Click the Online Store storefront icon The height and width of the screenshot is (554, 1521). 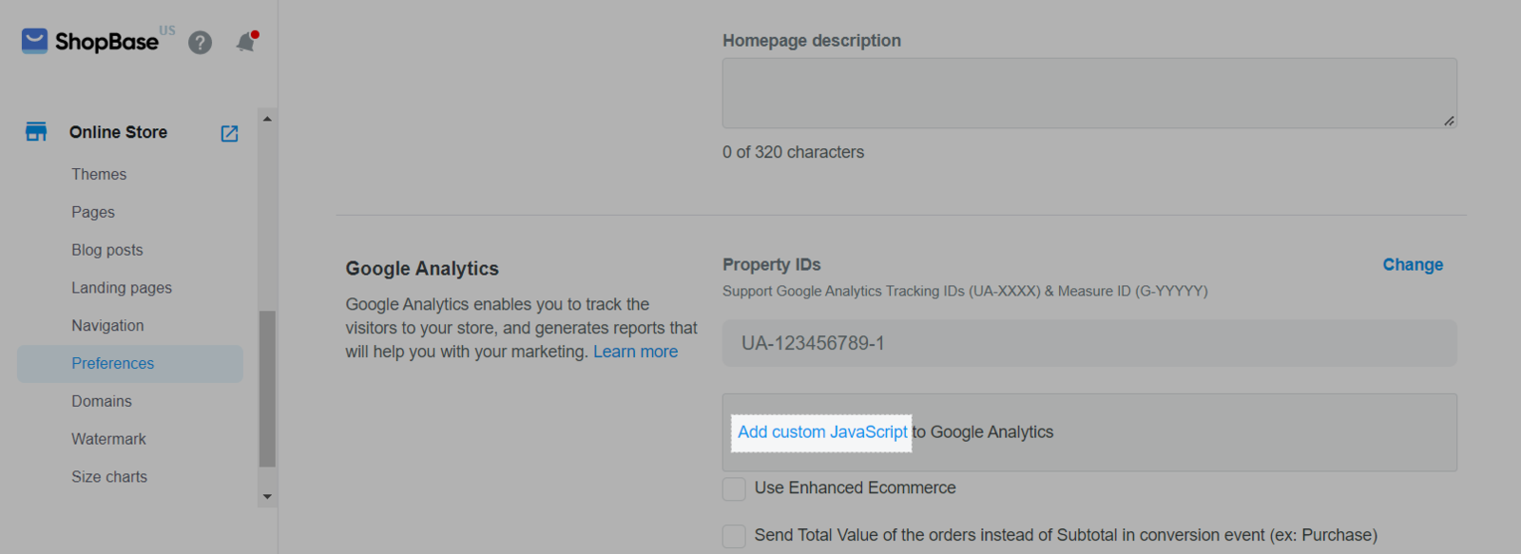click(36, 132)
